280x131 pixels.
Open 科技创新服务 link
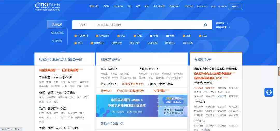pyautogui.click(x=47, y=70)
